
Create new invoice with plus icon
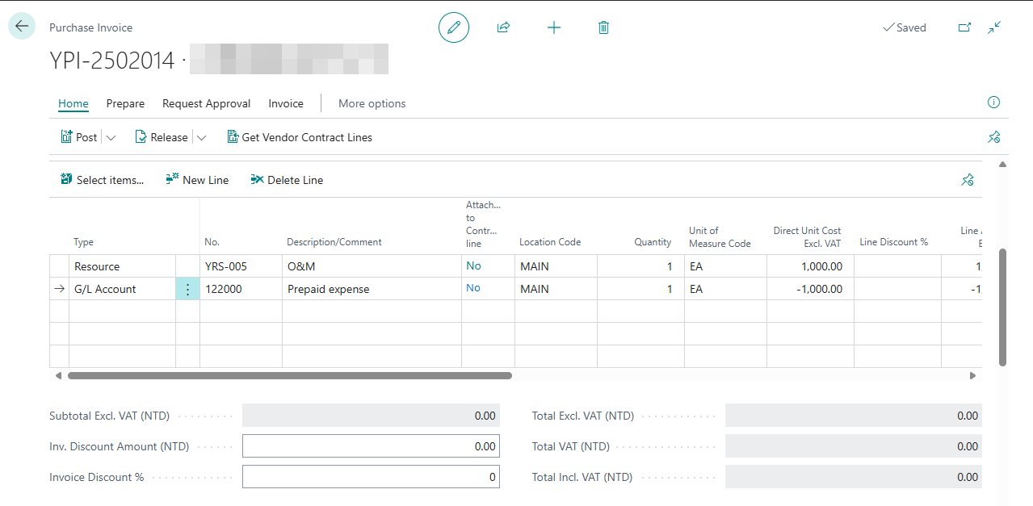point(554,27)
